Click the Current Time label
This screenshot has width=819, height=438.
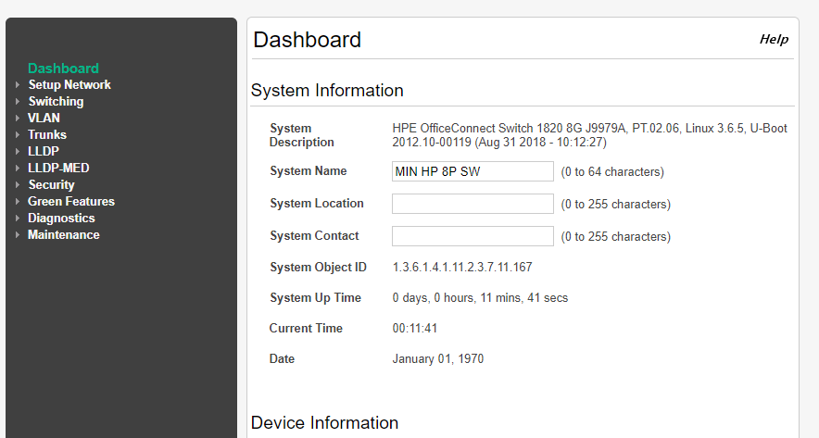coord(306,329)
